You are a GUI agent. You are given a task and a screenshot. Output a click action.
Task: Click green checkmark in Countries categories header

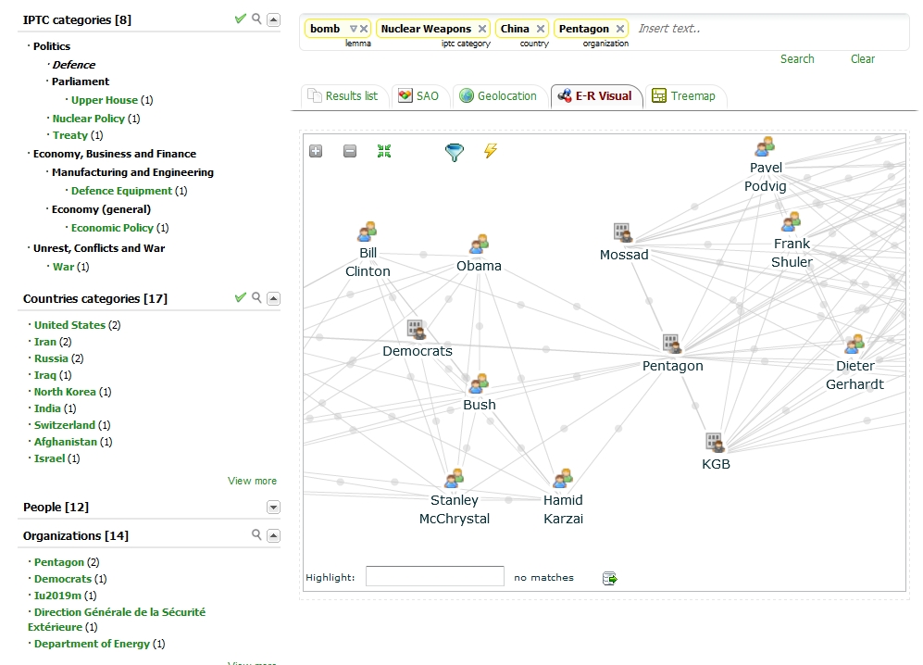click(x=241, y=297)
